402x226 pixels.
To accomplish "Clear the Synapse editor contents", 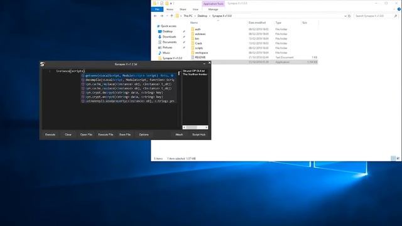I will pyautogui.click(x=68, y=134).
